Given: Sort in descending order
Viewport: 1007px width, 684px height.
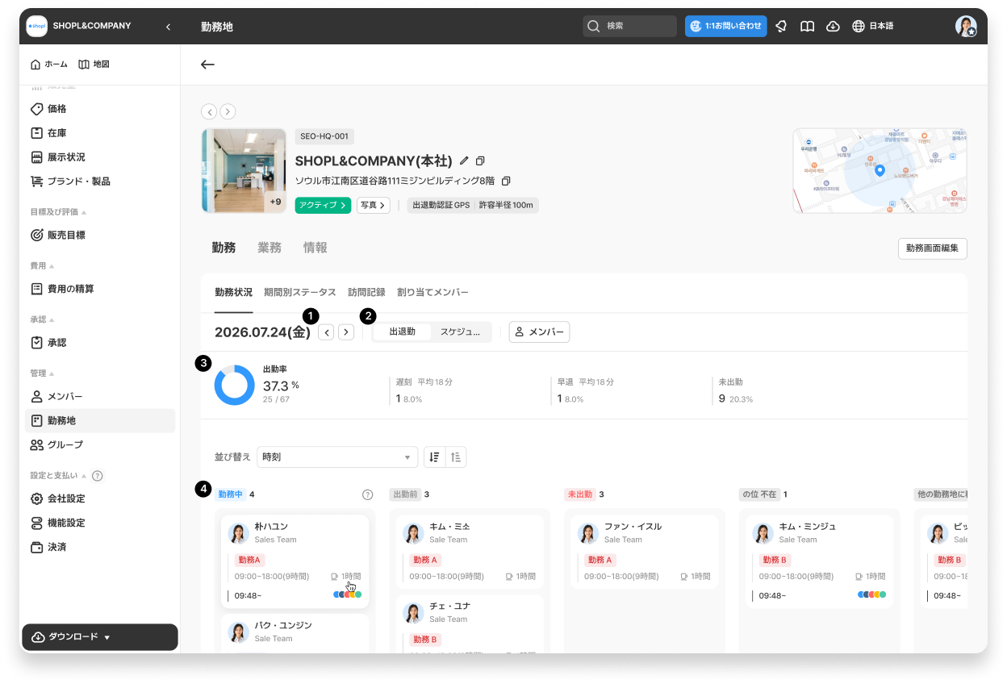Looking at the screenshot, I should point(435,457).
